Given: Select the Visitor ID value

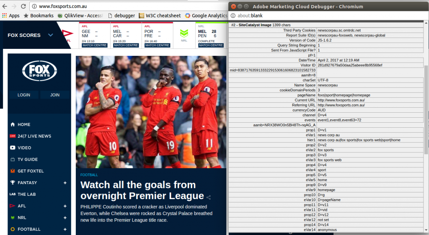Looking at the screenshot, I should pos(350,65).
